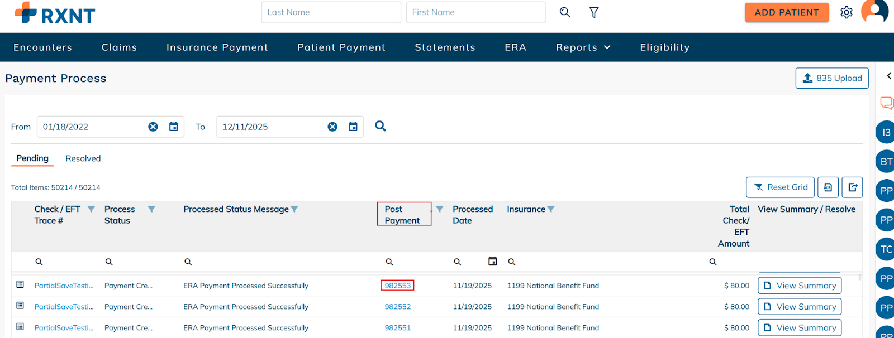Run the date range search
Screen dimensions: 894x338
click(x=381, y=126)
